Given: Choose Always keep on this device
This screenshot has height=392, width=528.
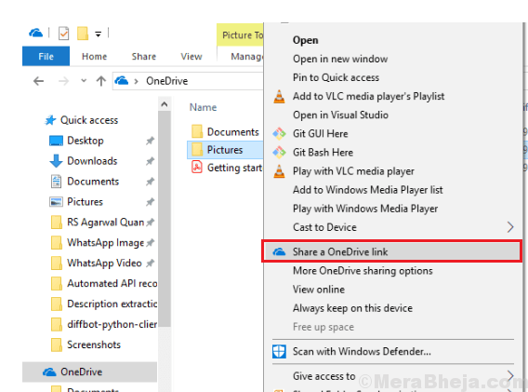Looking at the screenshot, I should [352, 308].
